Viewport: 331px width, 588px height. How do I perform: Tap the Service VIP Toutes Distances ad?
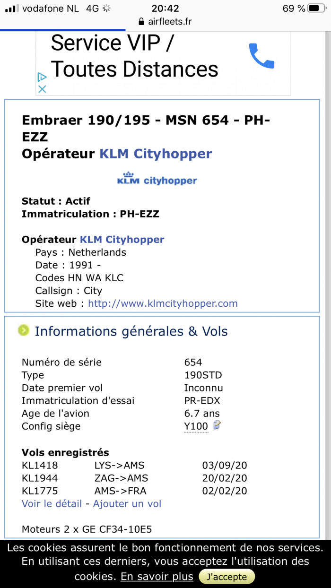[x=135, y=57]
